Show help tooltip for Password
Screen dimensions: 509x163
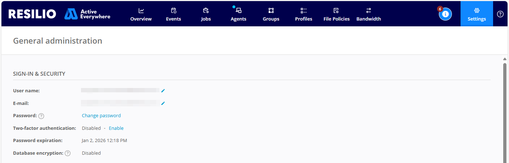tap(41, 116)
